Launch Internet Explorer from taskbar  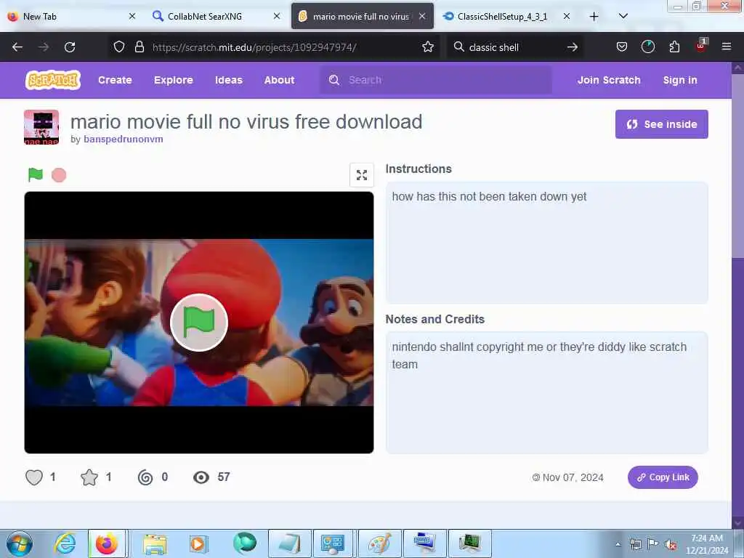(65, 543)
